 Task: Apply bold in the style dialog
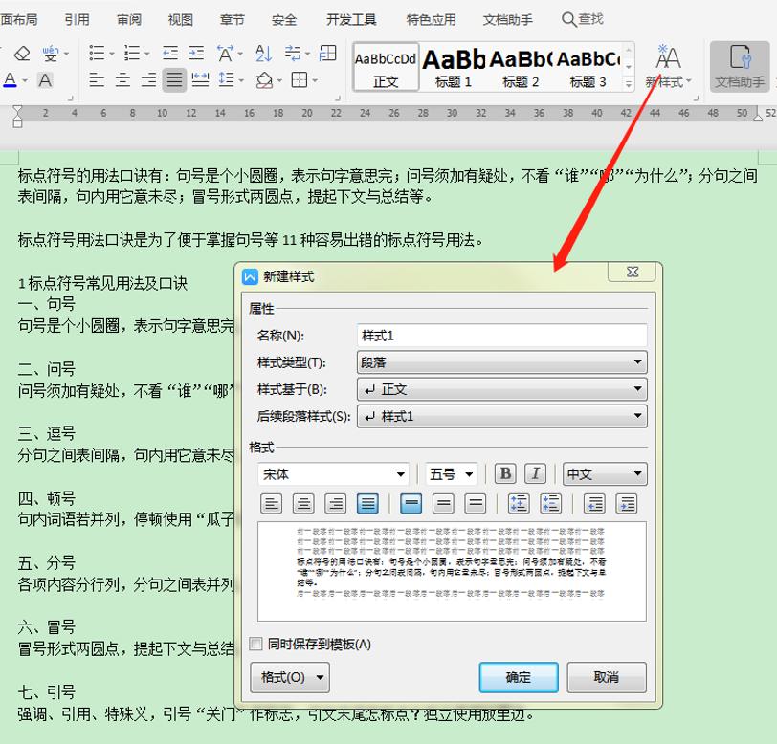coord(504,473)
